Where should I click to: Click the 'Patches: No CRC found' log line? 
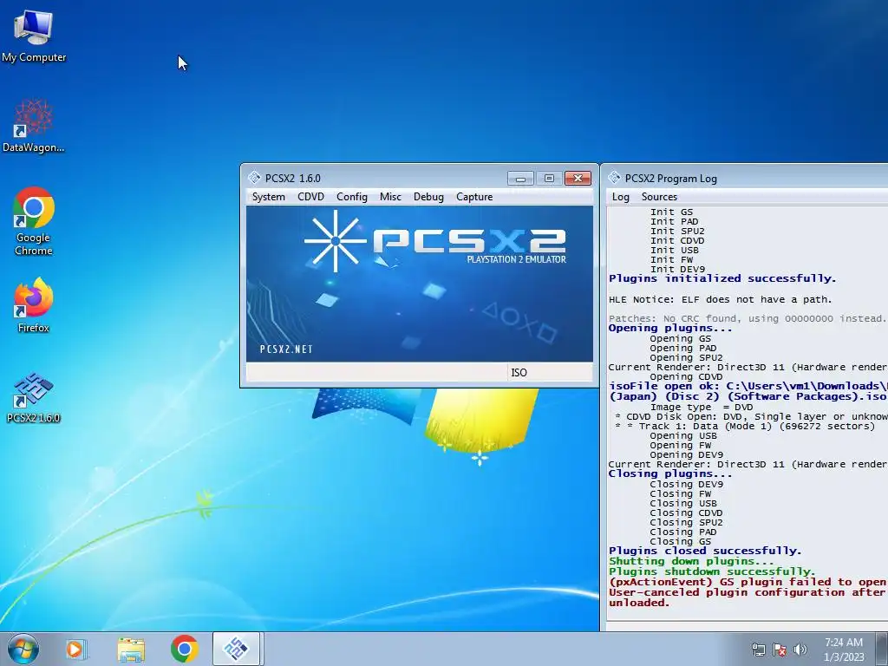748,318
